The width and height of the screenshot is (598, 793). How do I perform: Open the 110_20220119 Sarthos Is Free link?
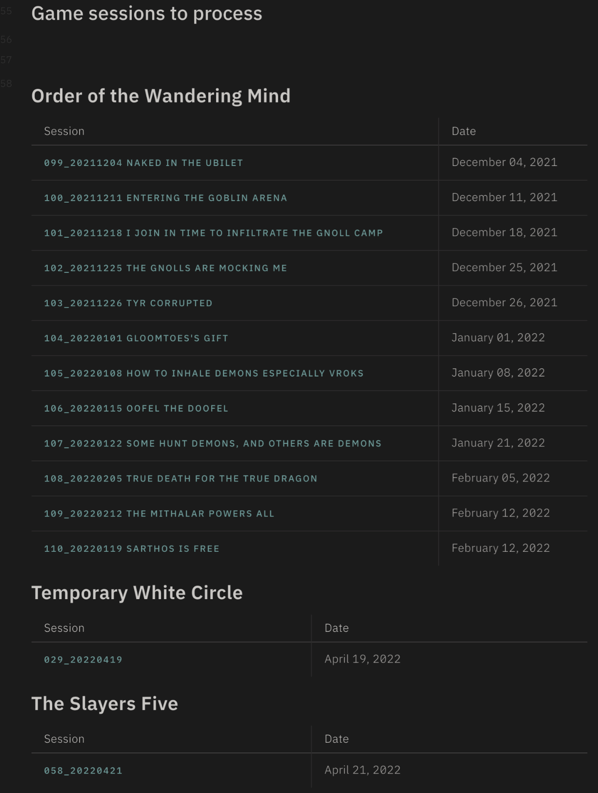coord(132,549)
